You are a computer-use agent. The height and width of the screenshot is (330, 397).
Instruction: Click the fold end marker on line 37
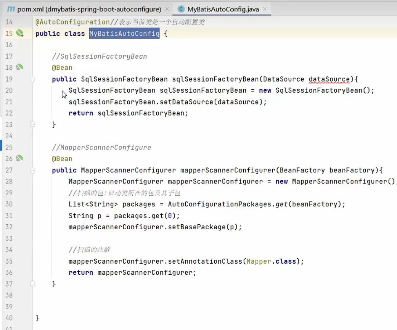pyautogui.click(x=32, y=284)
